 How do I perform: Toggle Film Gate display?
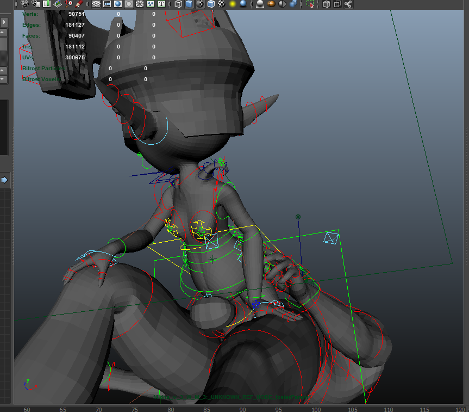coord(107,4)
